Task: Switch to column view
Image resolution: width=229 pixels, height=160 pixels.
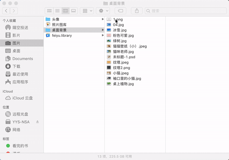Action: 65,11
